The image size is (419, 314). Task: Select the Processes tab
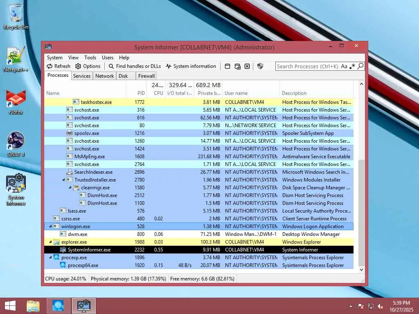(58, 75)
